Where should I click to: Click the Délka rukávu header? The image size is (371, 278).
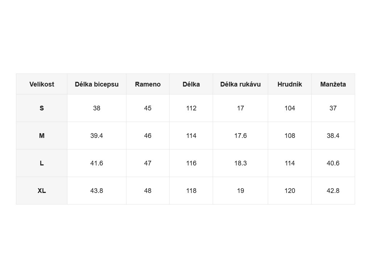[x=241, y=84]
